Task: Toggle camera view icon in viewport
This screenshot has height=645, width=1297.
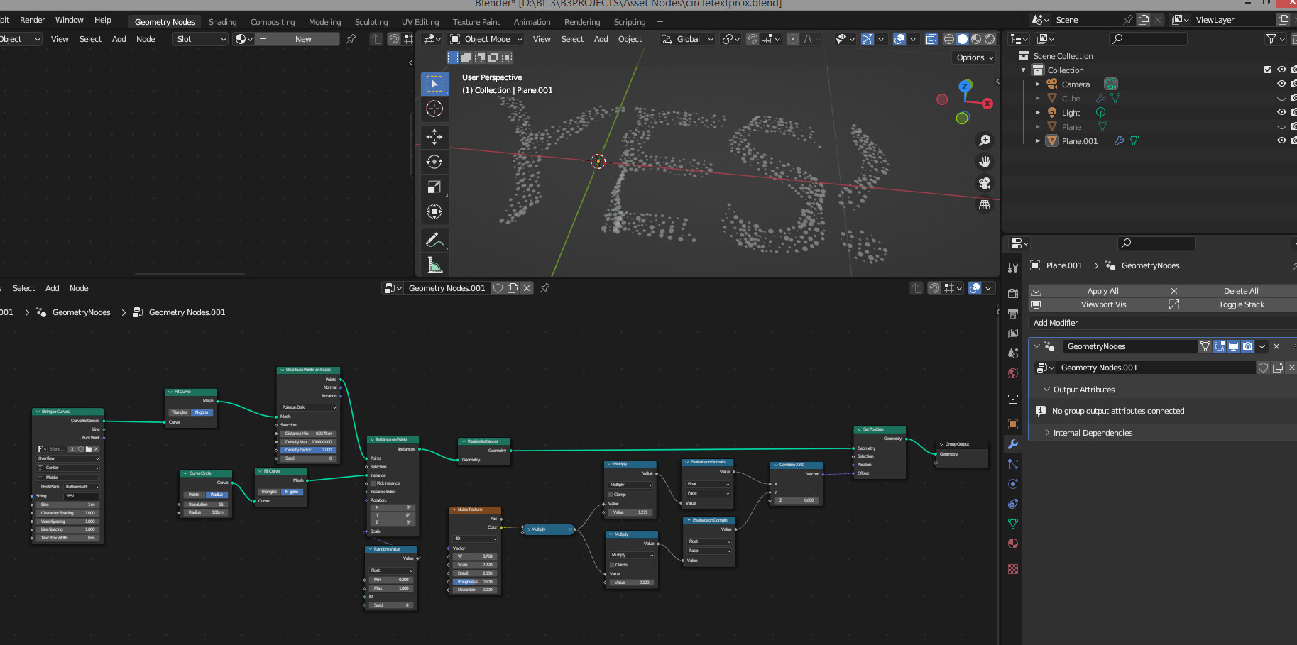Action: [x=985, y=183]
